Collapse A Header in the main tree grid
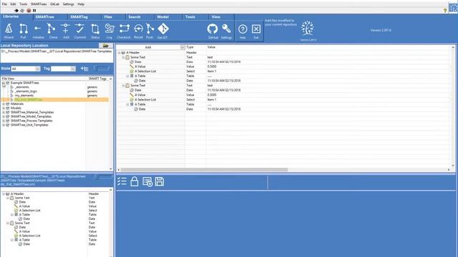This screenshot has width=458, height=257. pos(119,53)
